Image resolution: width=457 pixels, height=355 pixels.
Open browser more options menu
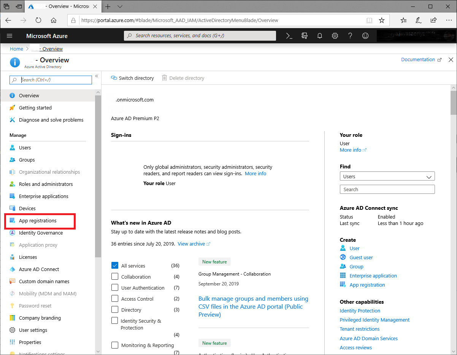(x=449, y=20)
